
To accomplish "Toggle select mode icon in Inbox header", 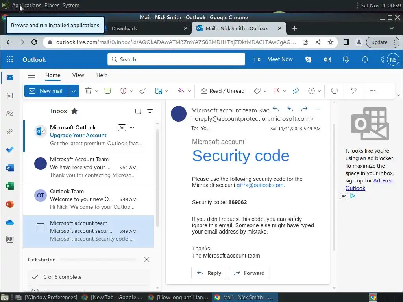I will click(x=138, y=111).
